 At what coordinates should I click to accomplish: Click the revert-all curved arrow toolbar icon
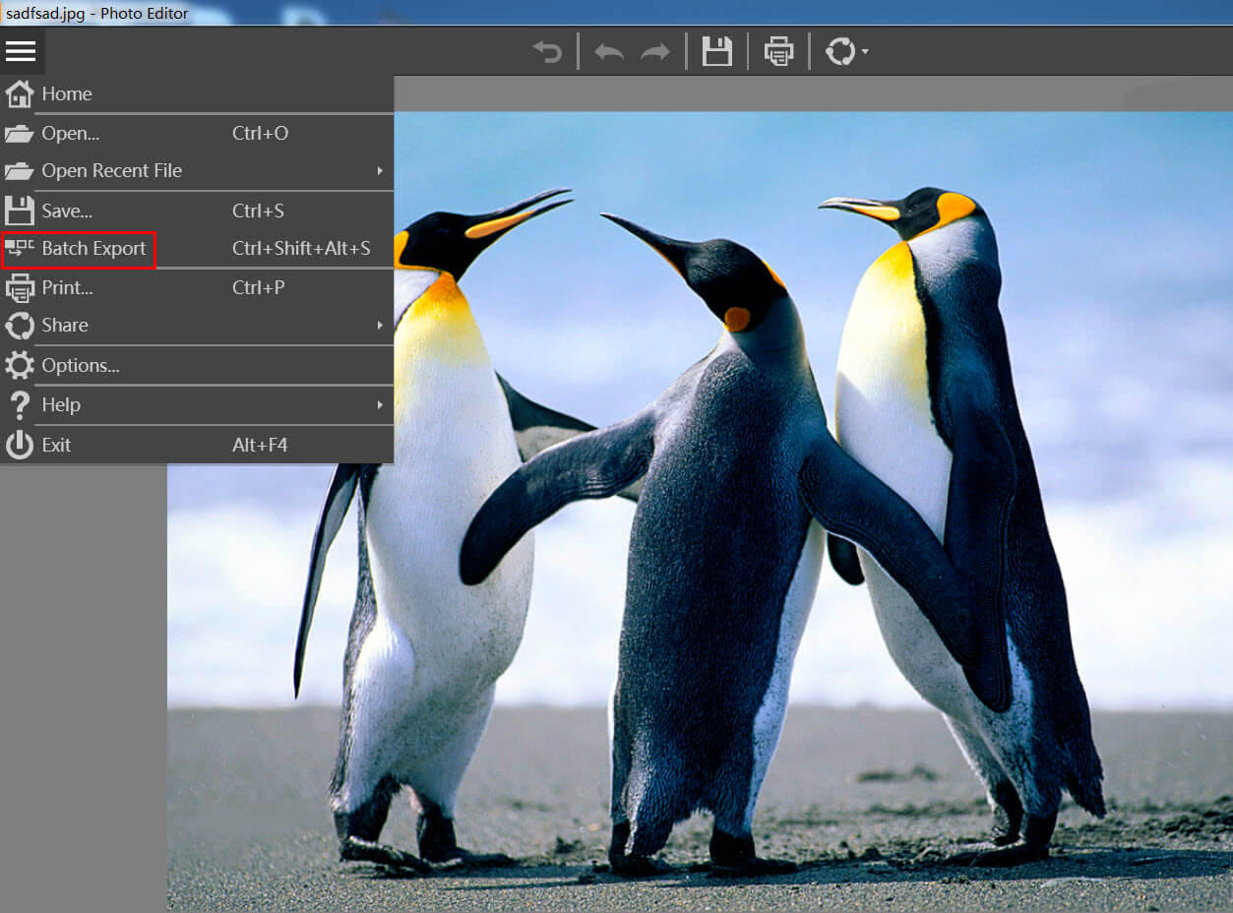[547, 51]
